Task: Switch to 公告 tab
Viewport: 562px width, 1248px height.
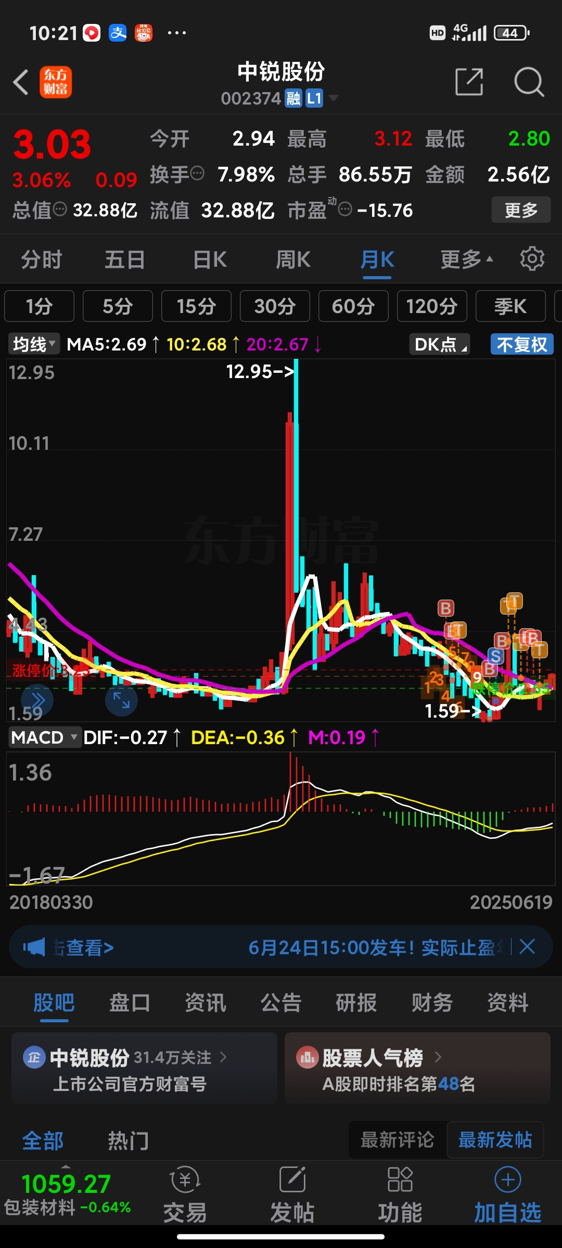Action: [x=281, y=1002]
